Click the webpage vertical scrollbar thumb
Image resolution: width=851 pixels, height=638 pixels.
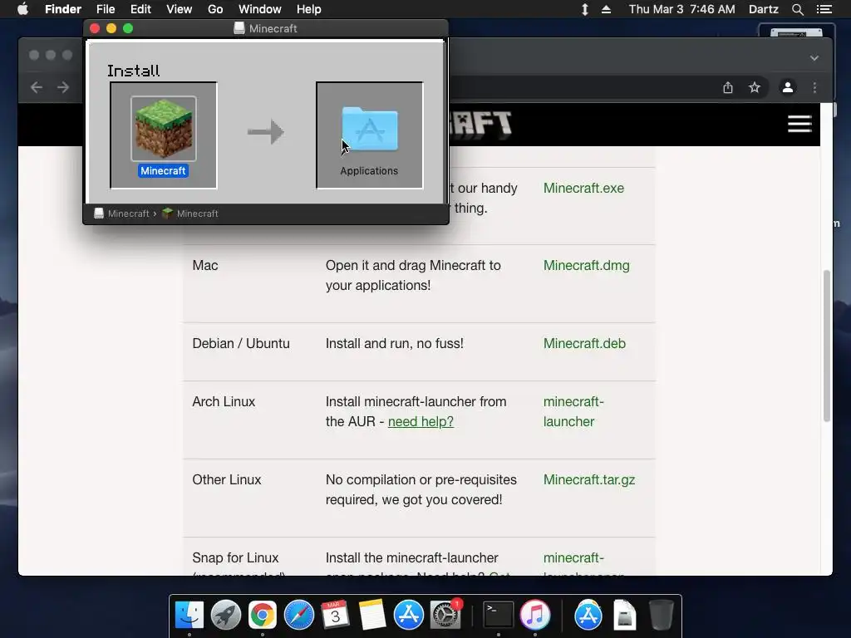click(x=827, y=345)
